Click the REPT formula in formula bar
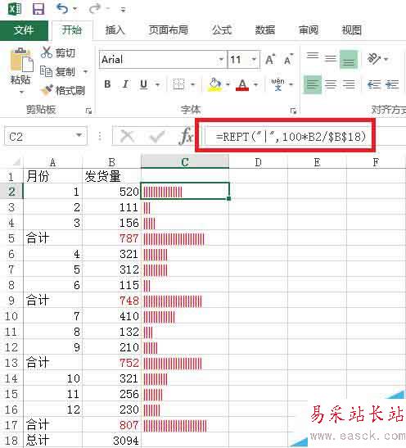Image resolution: width=406 pixels, height=448 pixels. pyautogui.click(x=291, y=137)
